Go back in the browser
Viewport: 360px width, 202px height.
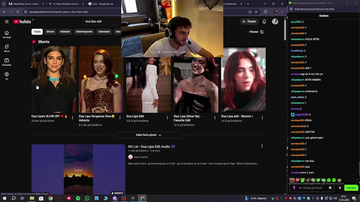click(x=4, y=12)
